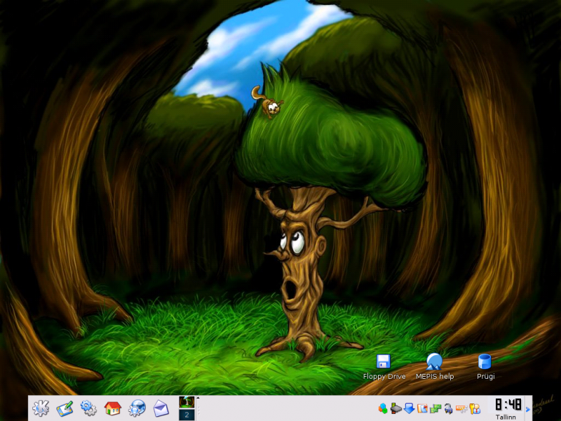This screenshot has height=421, width=561.
Task: Open the orange notes/organizer tray icon
Action: coord(422,408)
